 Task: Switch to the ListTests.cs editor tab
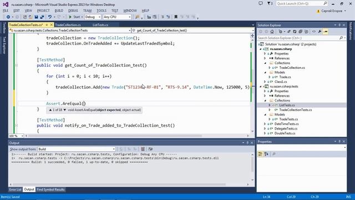[100, 25]
